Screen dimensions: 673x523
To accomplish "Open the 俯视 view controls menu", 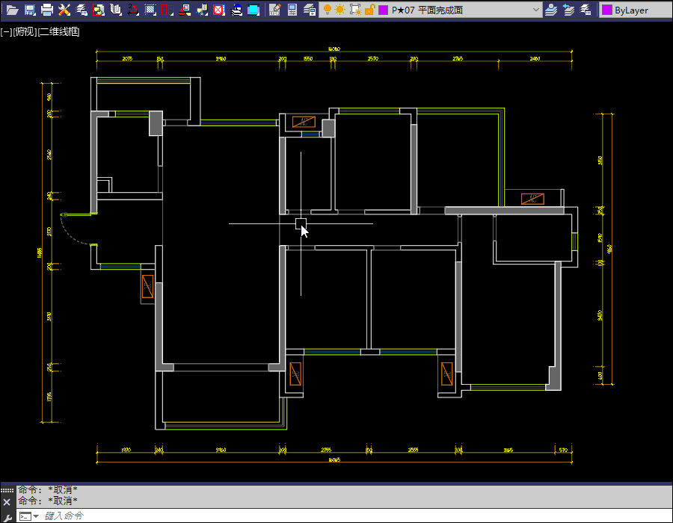I will coord(25,32).
